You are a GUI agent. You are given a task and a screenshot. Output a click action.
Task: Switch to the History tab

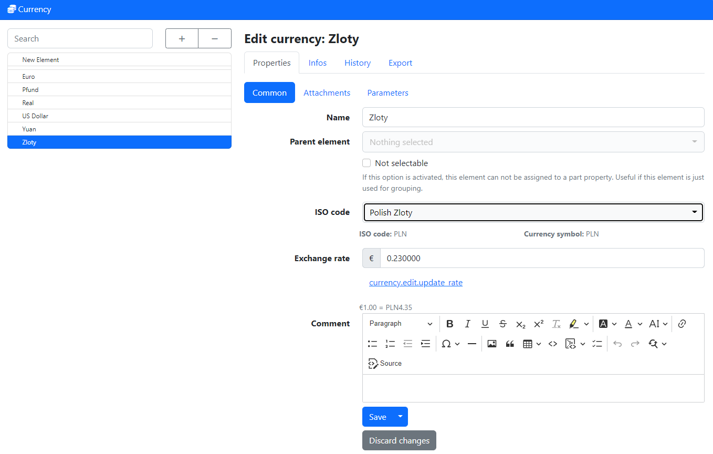point(358,63)
